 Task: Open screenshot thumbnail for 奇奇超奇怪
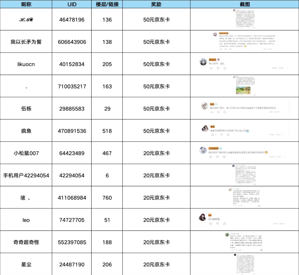244,242
